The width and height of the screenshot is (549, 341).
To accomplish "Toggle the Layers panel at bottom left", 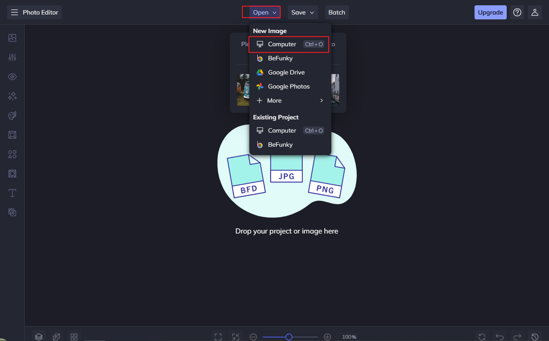I will (38, 336).
